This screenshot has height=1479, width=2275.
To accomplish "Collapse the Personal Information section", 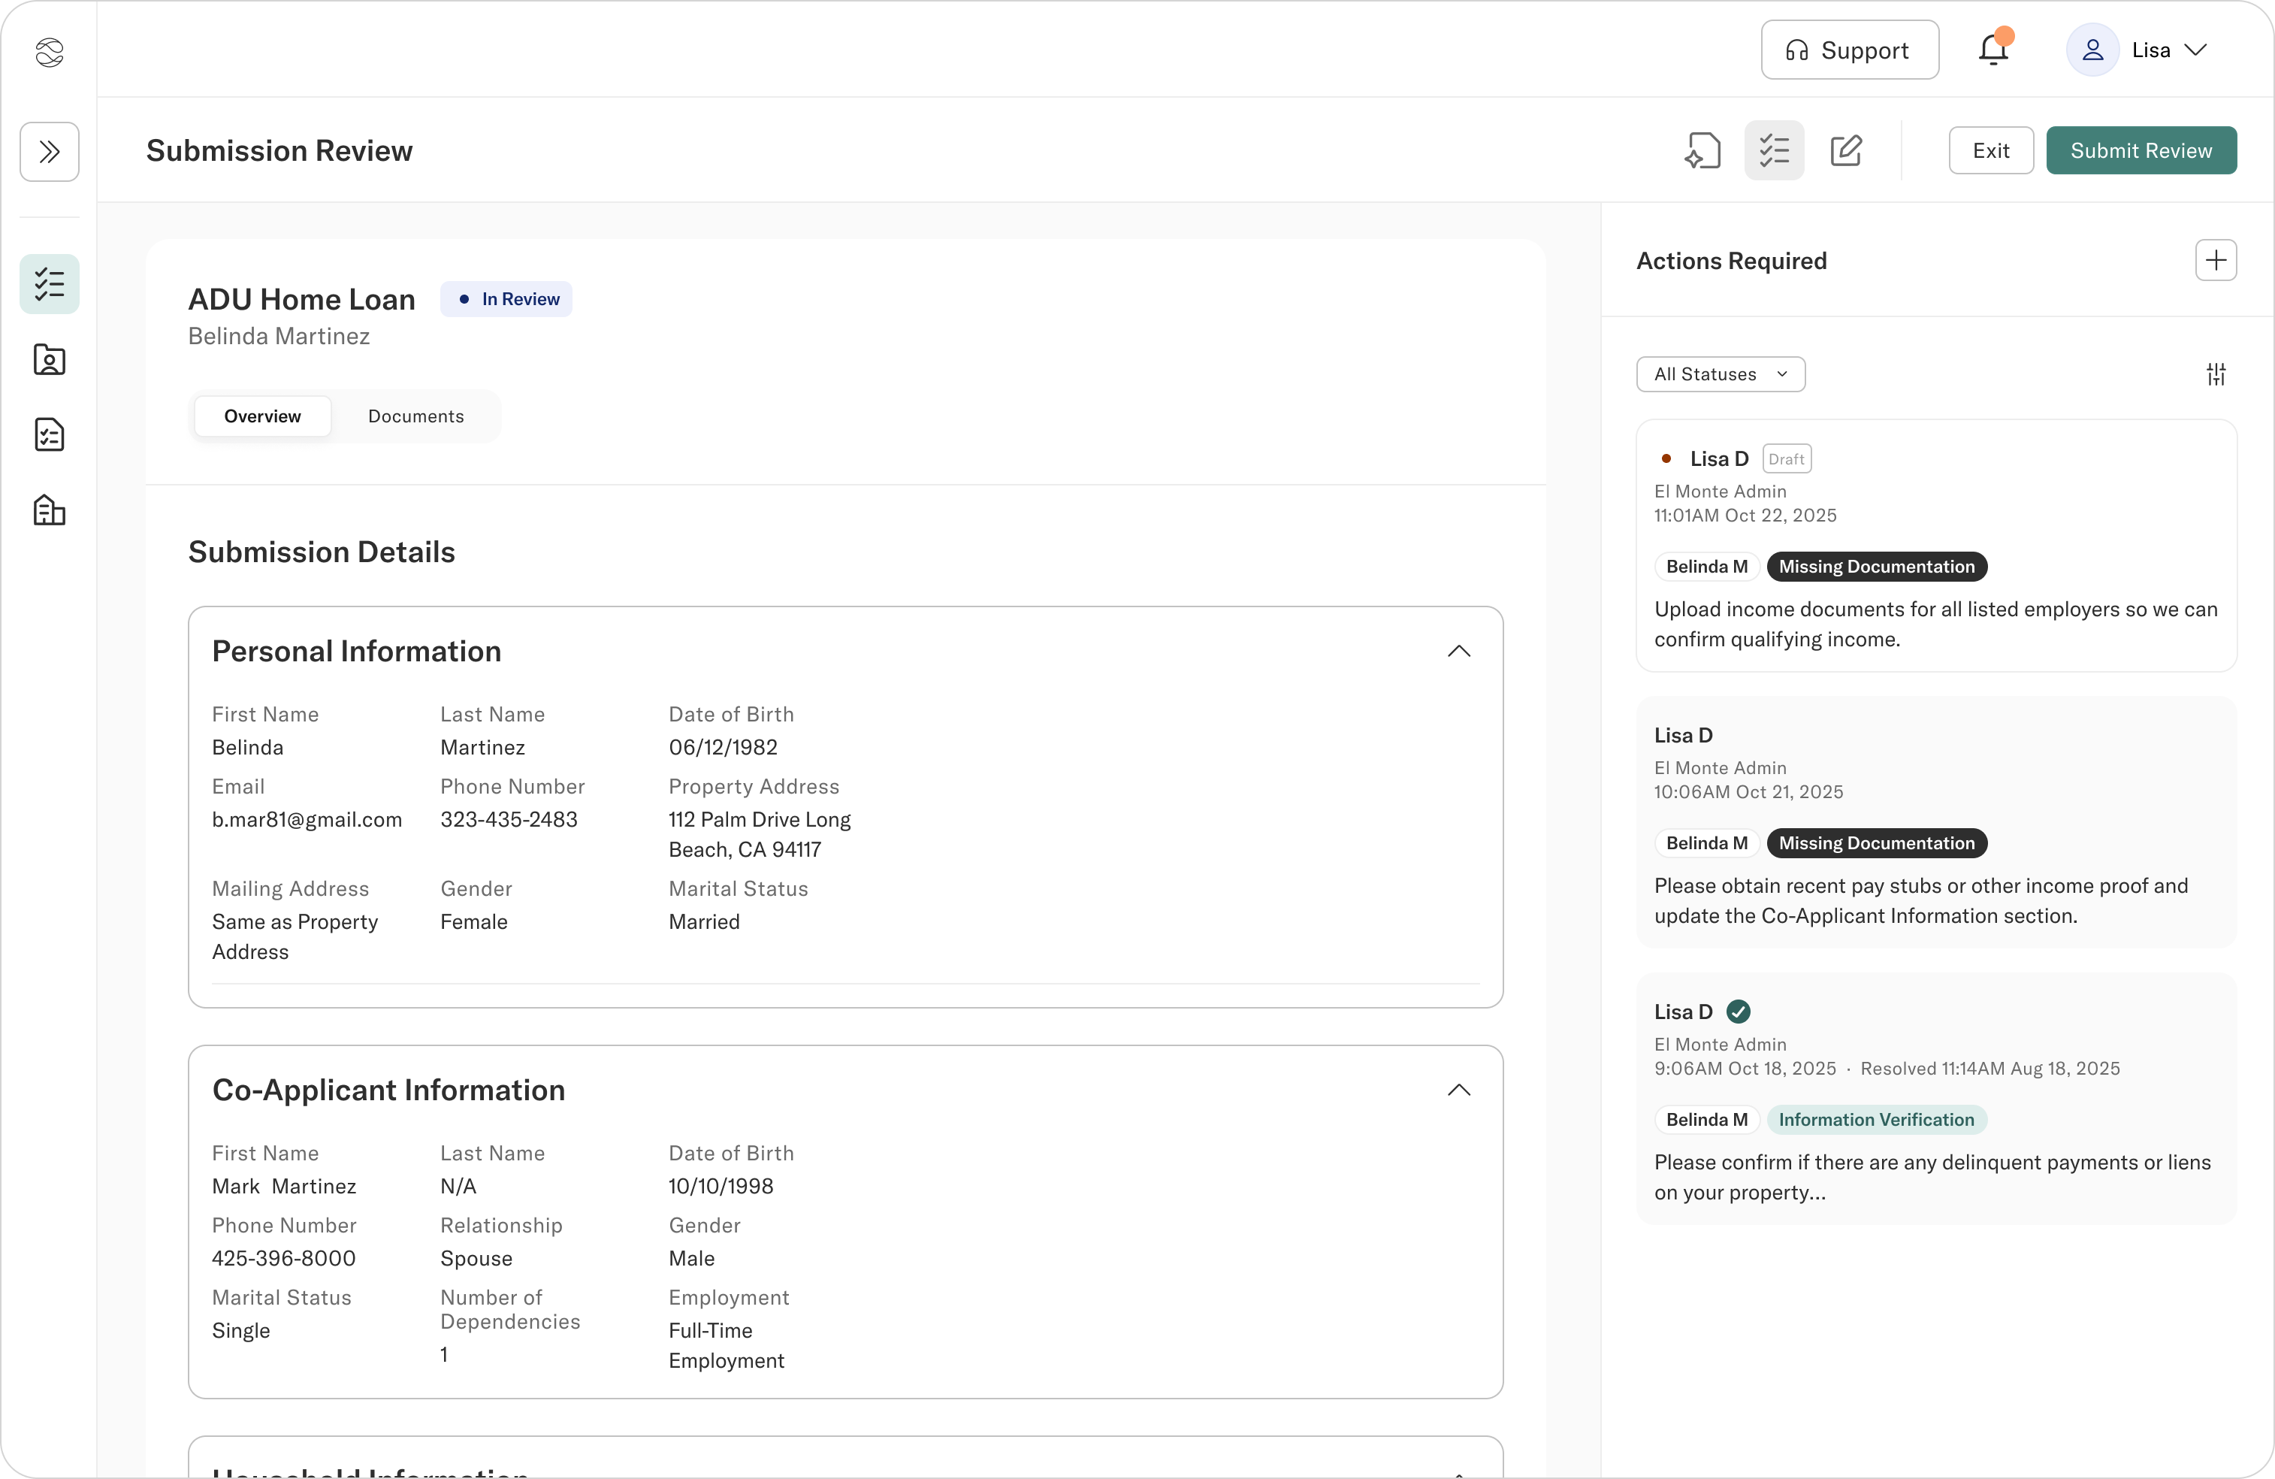I will pyautogui.click(x=1458, y=651).
